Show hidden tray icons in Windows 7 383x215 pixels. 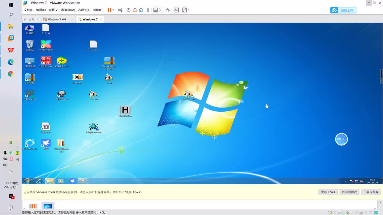pos(346,181)
